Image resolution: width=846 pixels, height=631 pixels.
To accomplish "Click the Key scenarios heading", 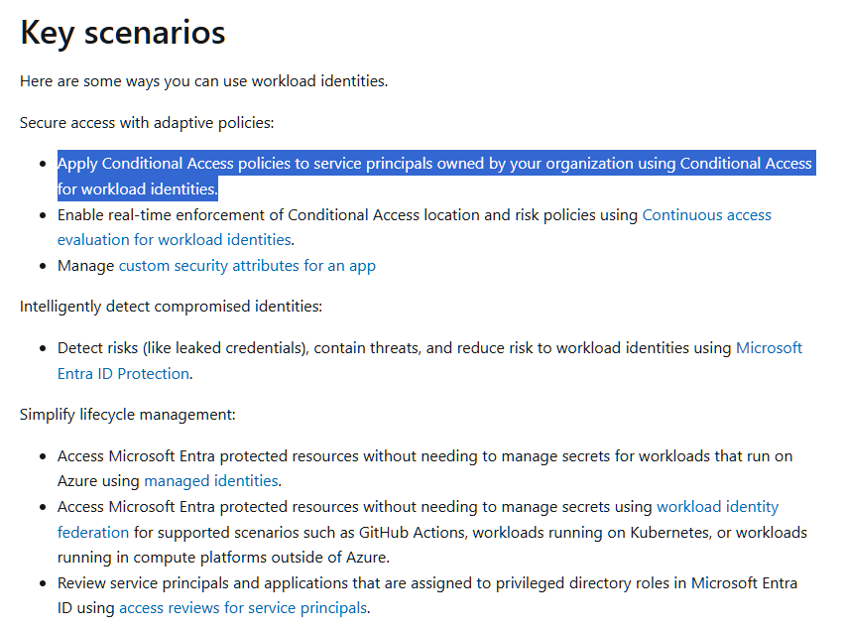I will tap(122, 33).
